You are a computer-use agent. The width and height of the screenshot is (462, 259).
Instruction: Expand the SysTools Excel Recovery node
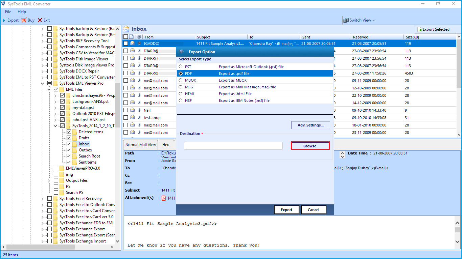click(43, 199)
